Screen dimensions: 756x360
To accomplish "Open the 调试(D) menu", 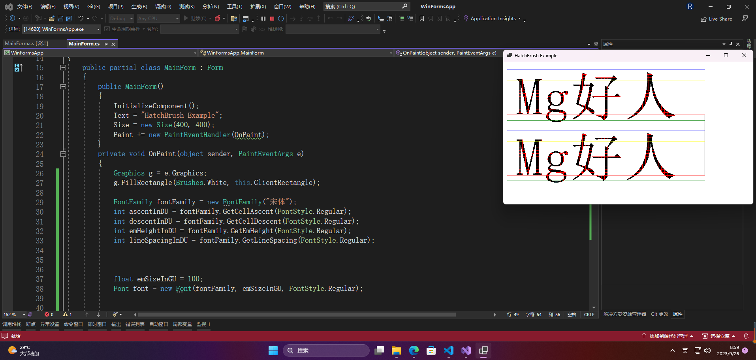I will (163, 6).
